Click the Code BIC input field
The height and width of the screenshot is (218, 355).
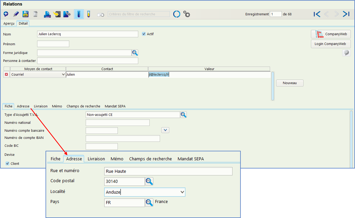(102, 147)
